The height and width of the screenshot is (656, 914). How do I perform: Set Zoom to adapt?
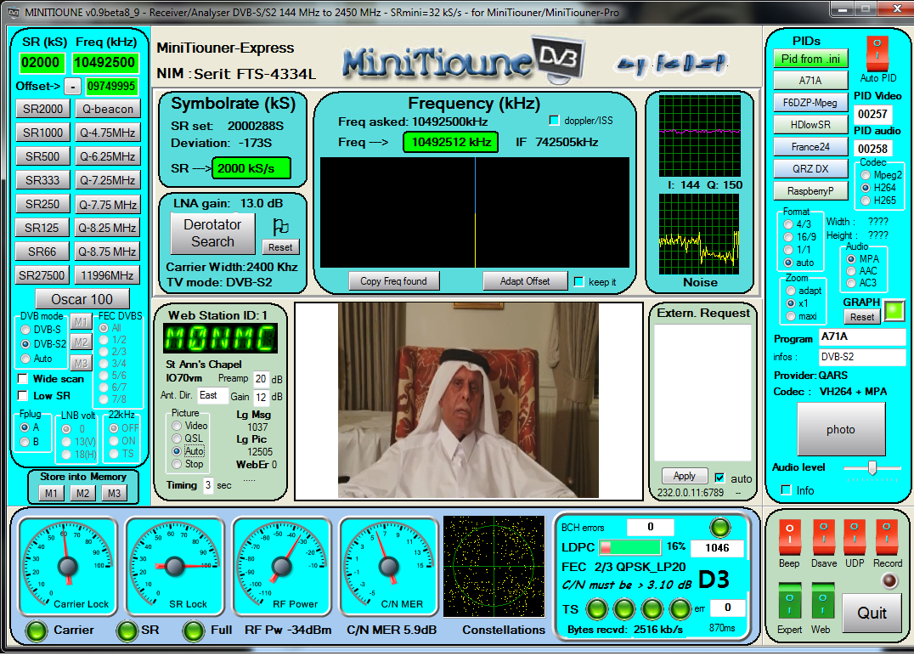click(x=791, y=291)
